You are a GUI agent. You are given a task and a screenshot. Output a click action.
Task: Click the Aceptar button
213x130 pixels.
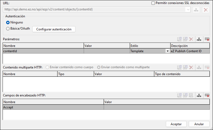176,124
